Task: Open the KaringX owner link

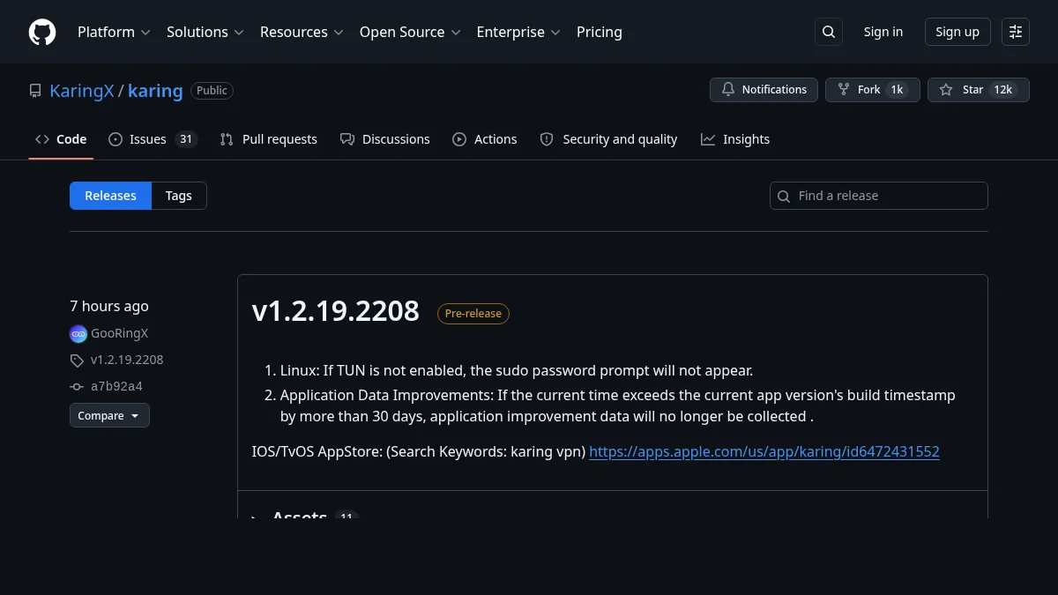Action: [82, 90]
